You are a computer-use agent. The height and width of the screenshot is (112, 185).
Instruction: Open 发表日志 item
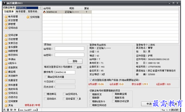[11, 43]
